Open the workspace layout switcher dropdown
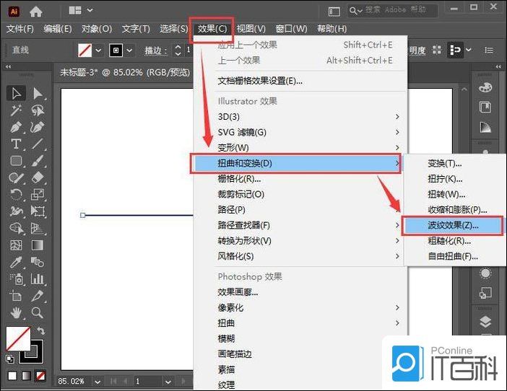 click(80, 11)
